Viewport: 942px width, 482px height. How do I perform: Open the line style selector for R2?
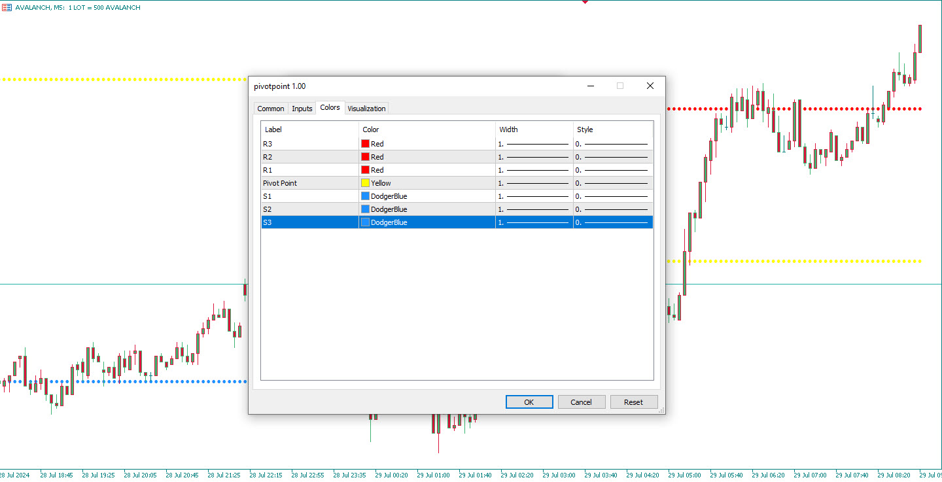[x=613, y=157]
